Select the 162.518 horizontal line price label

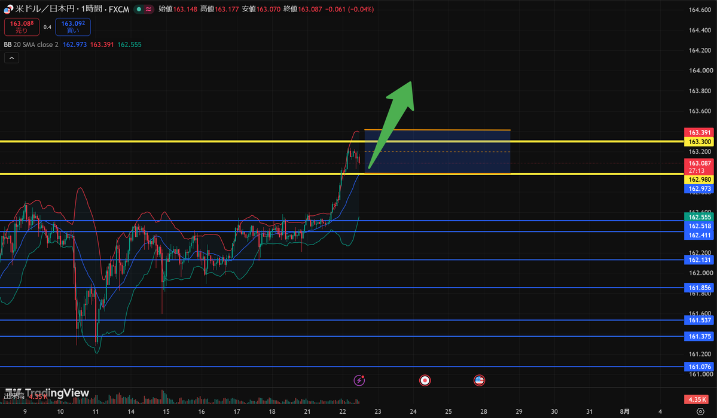pyautogui.click(x=699, y=226)
